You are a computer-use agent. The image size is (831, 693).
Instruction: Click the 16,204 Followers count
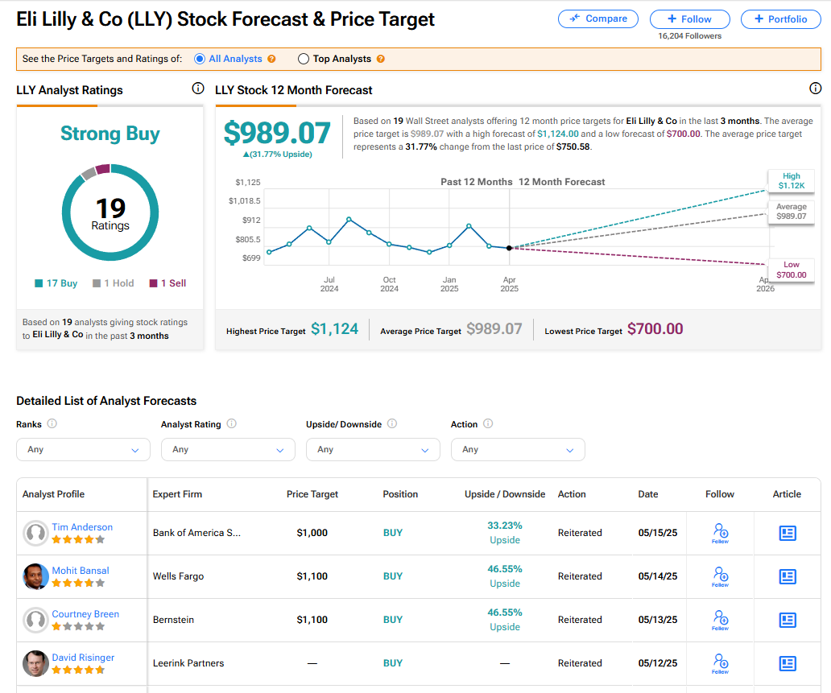(x=689, y=36)
